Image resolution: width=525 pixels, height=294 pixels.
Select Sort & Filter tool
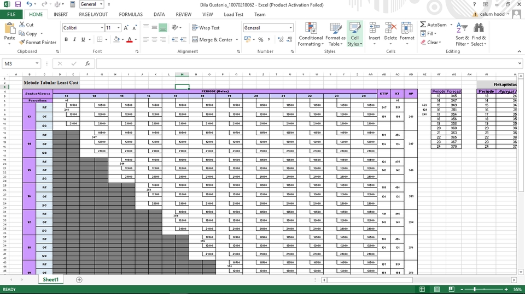click(462, 34)
